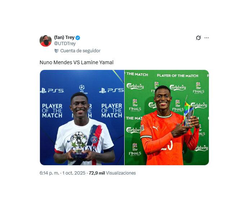This screenshot has height=207, width=247.
Task: Click the blue verified badge
Action: coord(78,38)
